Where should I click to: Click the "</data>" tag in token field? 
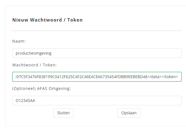click(155, 77)
